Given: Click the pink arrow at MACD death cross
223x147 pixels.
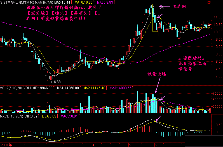Looking at the screenshot, I should [158, 119].
